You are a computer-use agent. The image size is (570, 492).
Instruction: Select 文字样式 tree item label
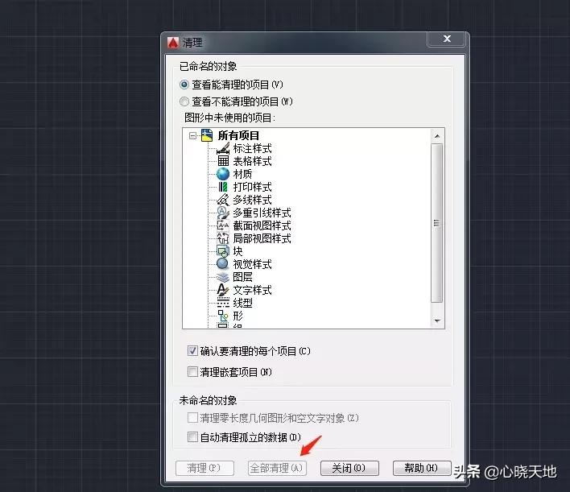click(x=252, y=290)
